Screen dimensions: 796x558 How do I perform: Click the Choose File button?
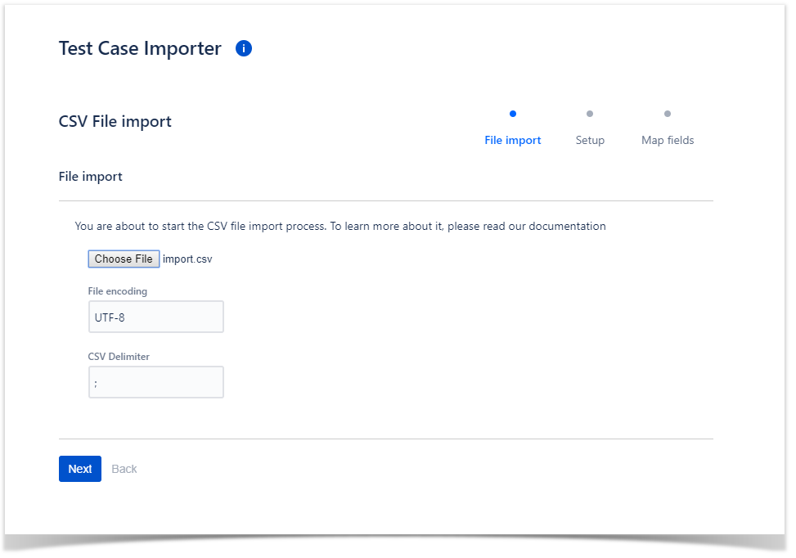coord(124,259)
